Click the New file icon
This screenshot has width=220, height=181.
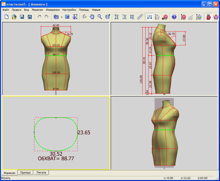click(x=7, y=17)
